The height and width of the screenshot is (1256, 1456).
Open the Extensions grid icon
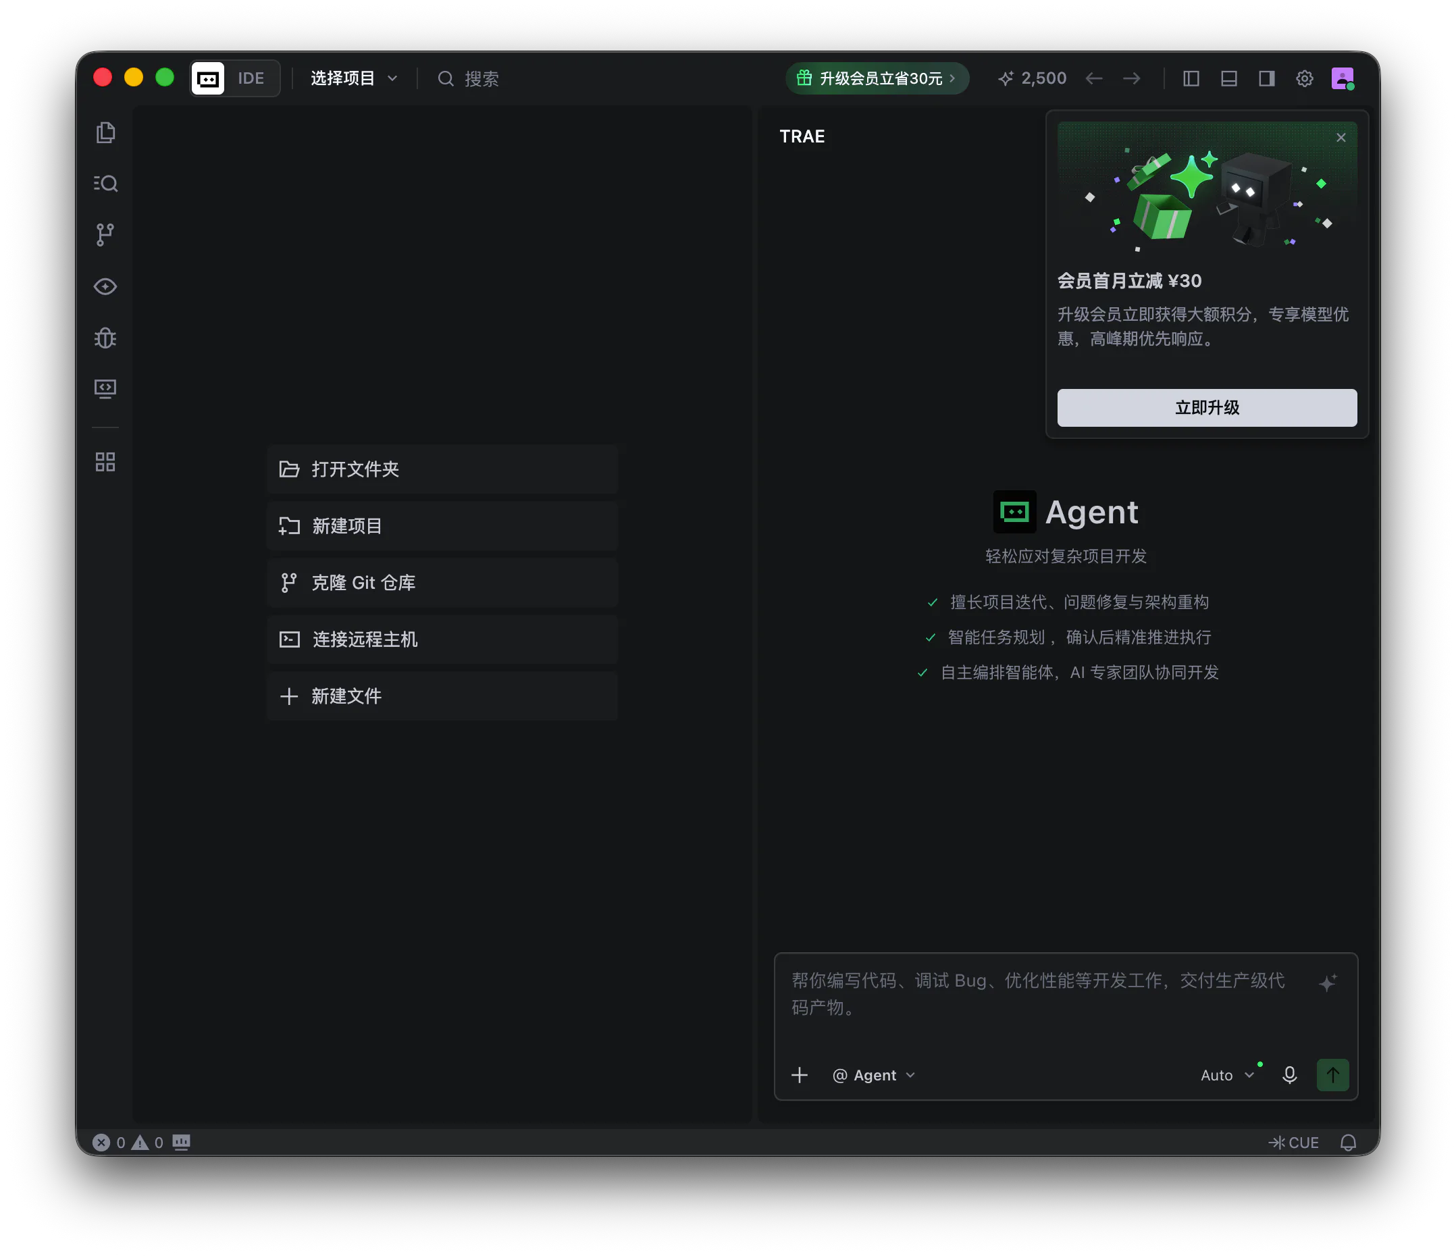point(105,461)
